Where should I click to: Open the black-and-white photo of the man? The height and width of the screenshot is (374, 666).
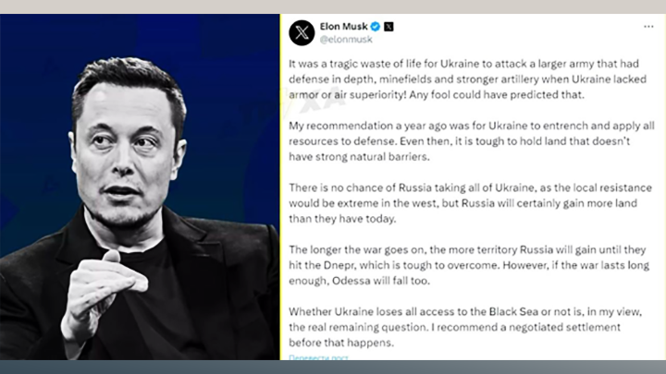click(x=139, y=212)
